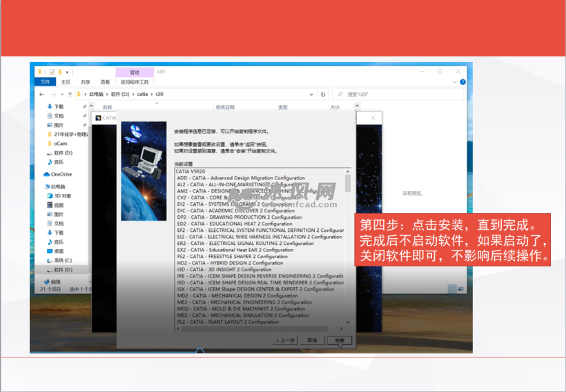Click the video progress scrubber handle

point(199,351)
